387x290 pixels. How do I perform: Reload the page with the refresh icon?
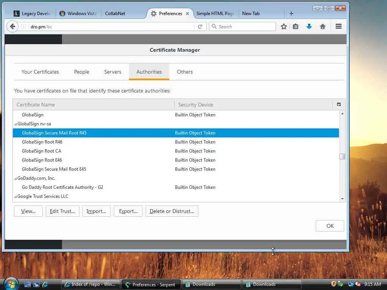point(200,27)
